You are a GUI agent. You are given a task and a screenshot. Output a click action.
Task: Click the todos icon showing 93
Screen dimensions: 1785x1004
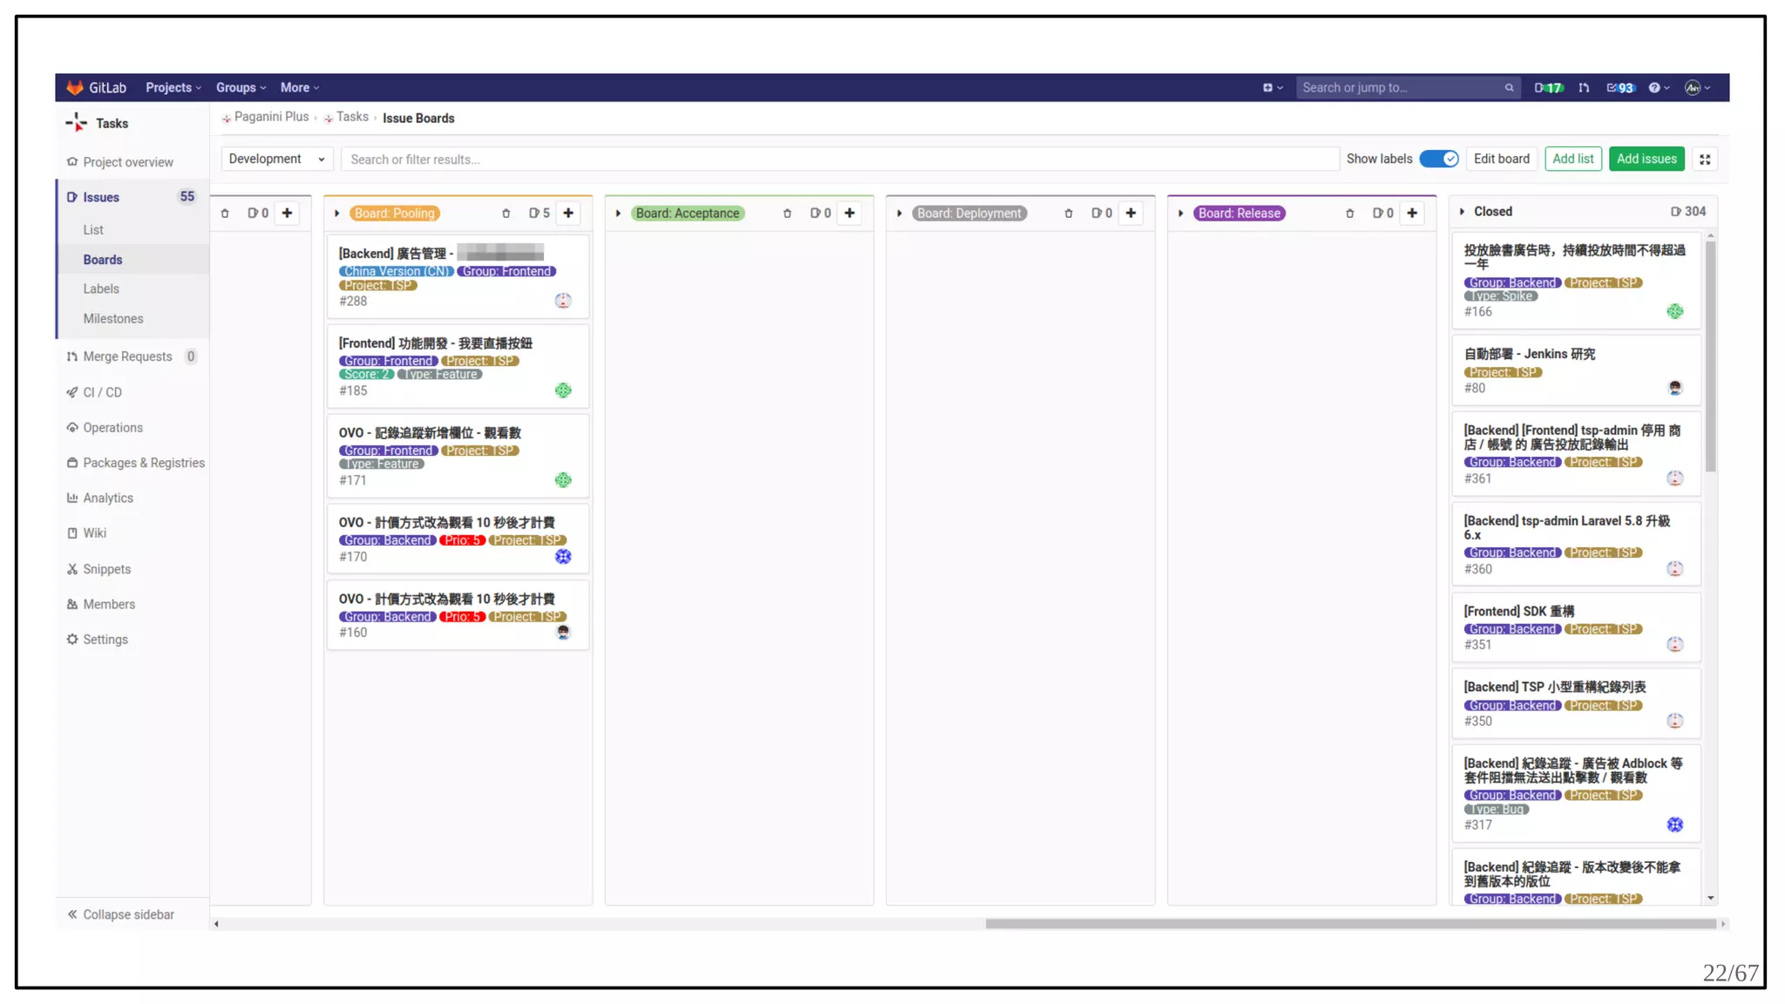point(1620,88)
